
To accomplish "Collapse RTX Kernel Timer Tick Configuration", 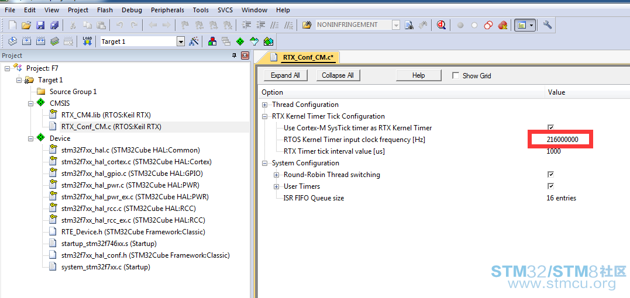I will point(265,116).
